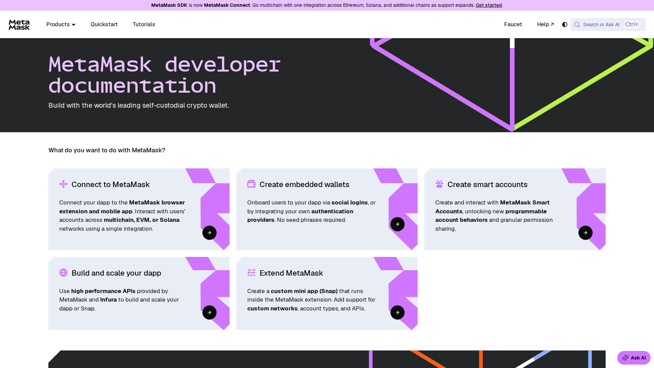Click the globe icon beside Build and scale
Screen dimensions: 654x368
point(63,273)
